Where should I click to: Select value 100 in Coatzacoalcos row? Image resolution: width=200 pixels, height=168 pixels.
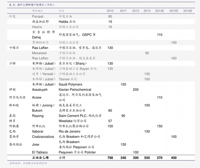click(174, 137)
